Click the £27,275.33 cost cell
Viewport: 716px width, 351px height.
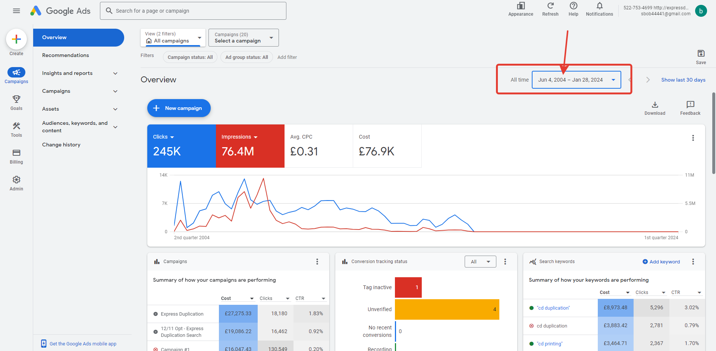[238, 314]
